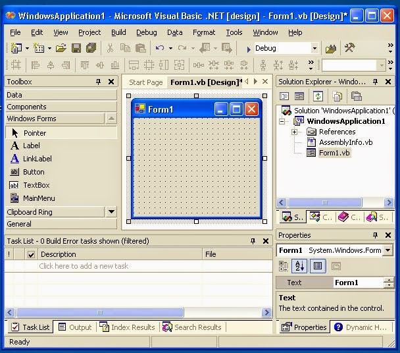Click the Navigate Forward icon
The height and width of the screenshot is (353, 400).
pyautogui.click(x=227, y=48)
